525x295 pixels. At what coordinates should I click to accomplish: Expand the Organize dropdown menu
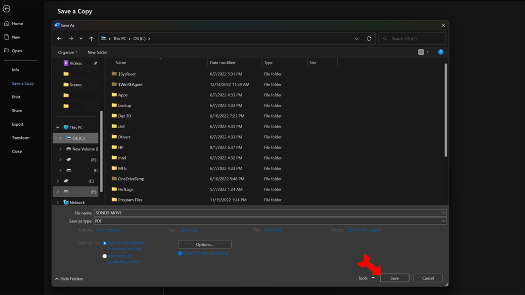click(x=68, y=52)
